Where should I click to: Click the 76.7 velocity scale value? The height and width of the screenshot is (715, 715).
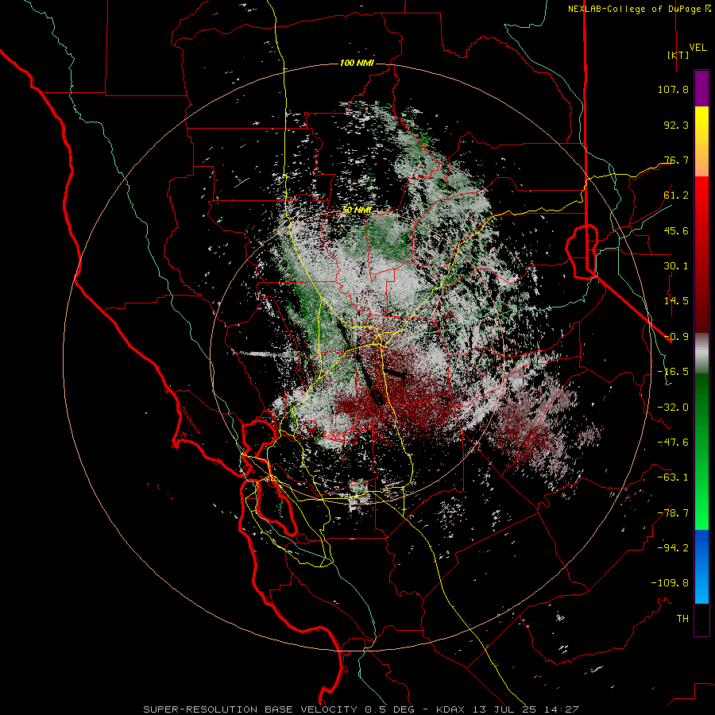pos(676,160)
